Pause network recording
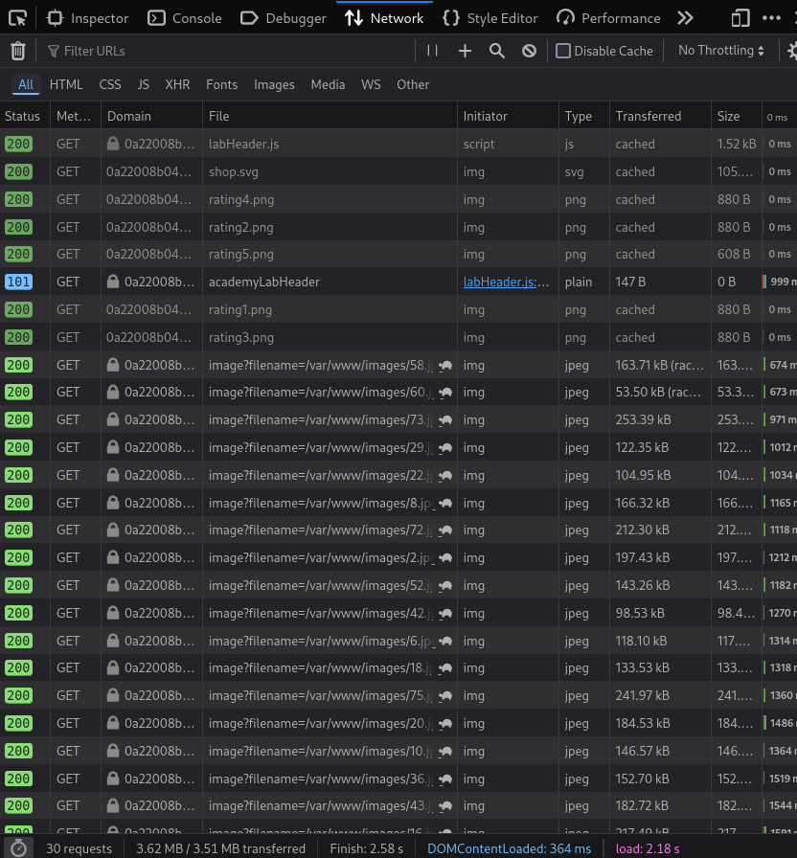This screenshot has width=797, height=858. pyautogui.click(x=432, y=51)
